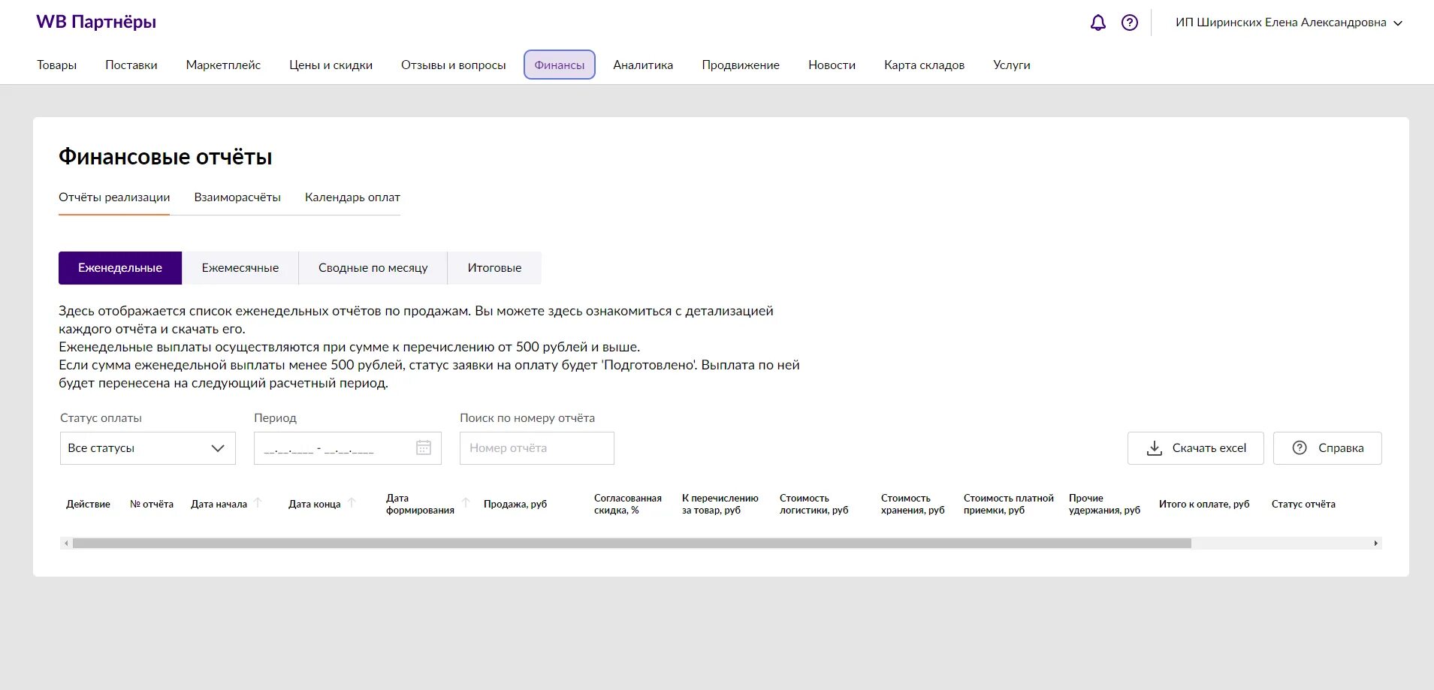Open Цены и скидки menu

click(x=331, y=65)
